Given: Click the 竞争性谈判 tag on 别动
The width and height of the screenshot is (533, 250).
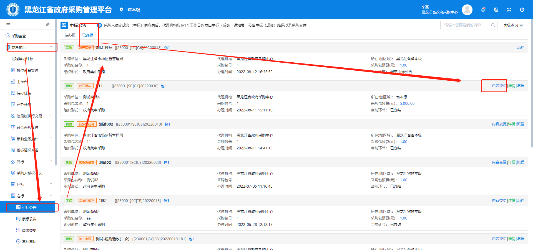Looking at the screenshot, I should 87,201.
